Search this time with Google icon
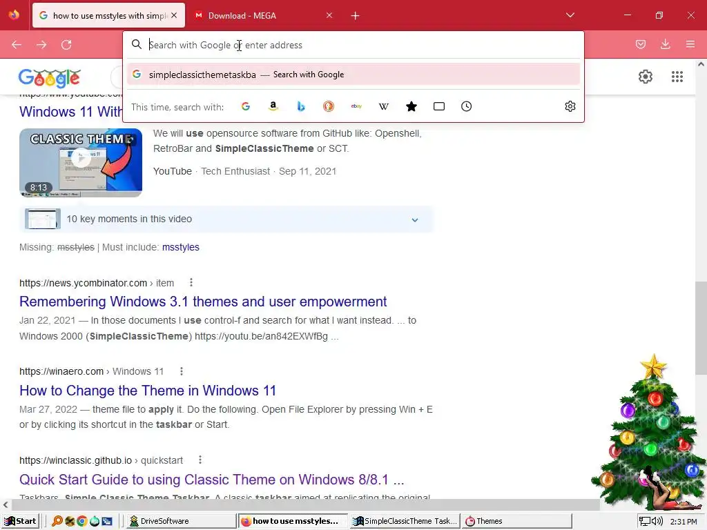The height and width of the screenshot is (530, 707). click(x=246, y=106)
